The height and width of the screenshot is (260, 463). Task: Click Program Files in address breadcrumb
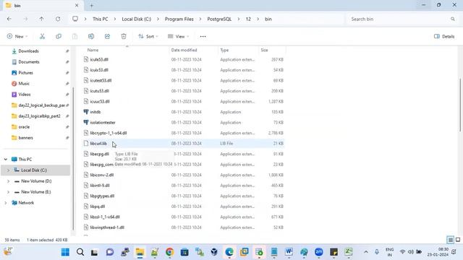tap(179, 19)
